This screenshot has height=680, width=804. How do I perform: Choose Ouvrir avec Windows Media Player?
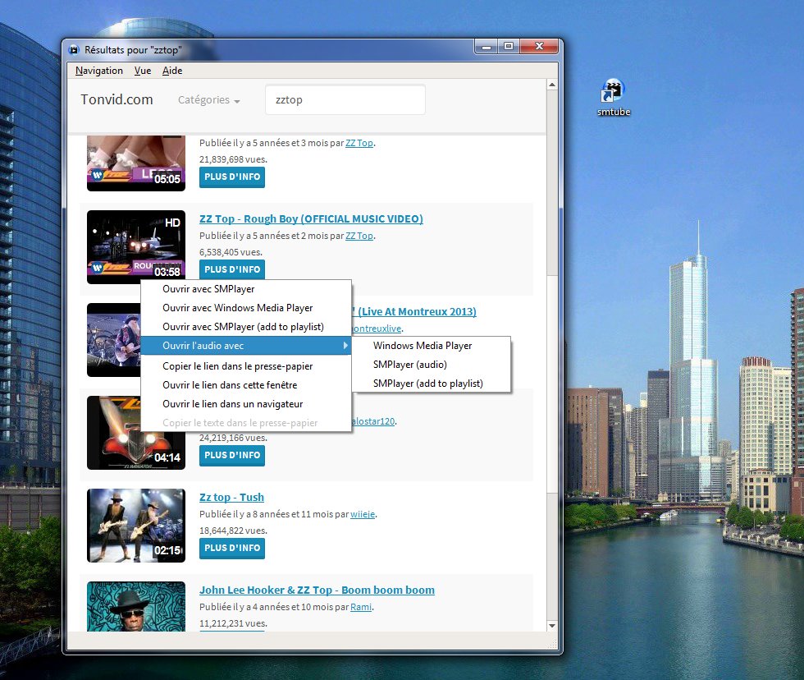click(x=246, y=308)
